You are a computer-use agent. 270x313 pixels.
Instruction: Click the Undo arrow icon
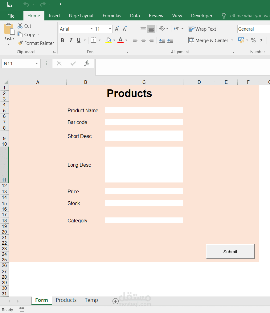tap(26, 4)
